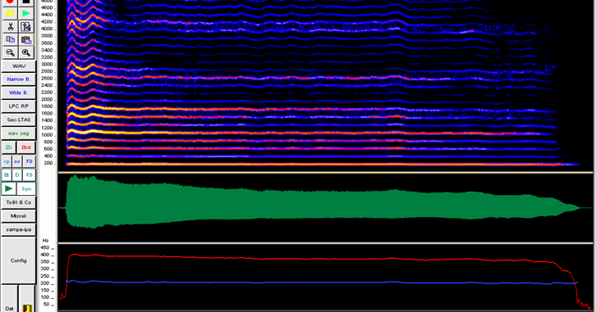Click the yellow pause button
This screenshot has width=596, height=312.
(x=10, y=14)
